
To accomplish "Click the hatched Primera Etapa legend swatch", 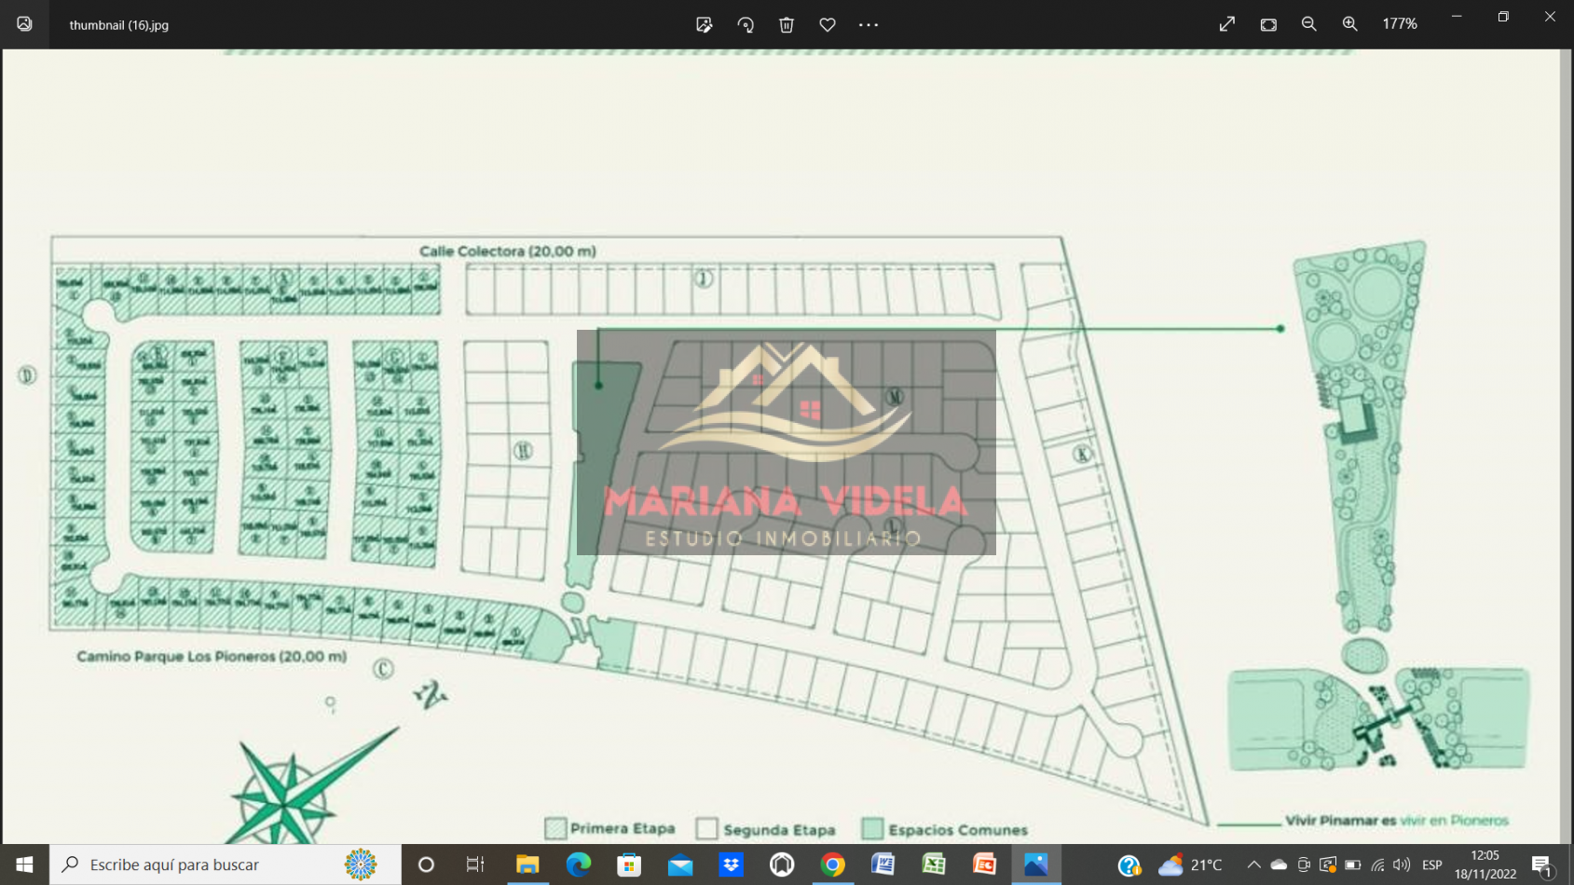I will (556, 828).
